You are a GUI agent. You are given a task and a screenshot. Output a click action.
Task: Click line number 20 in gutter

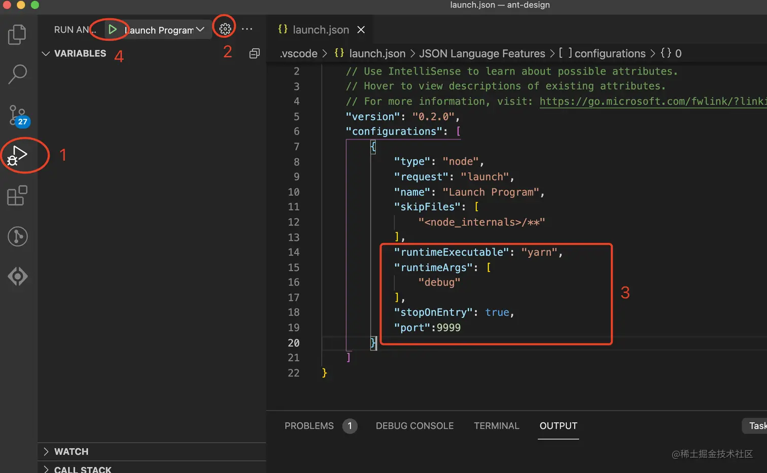click(x=294, y=343)
